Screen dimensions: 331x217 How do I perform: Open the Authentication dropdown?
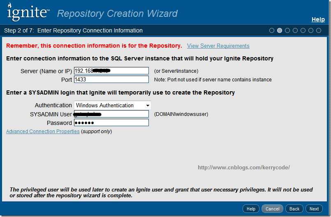point(113,105)
